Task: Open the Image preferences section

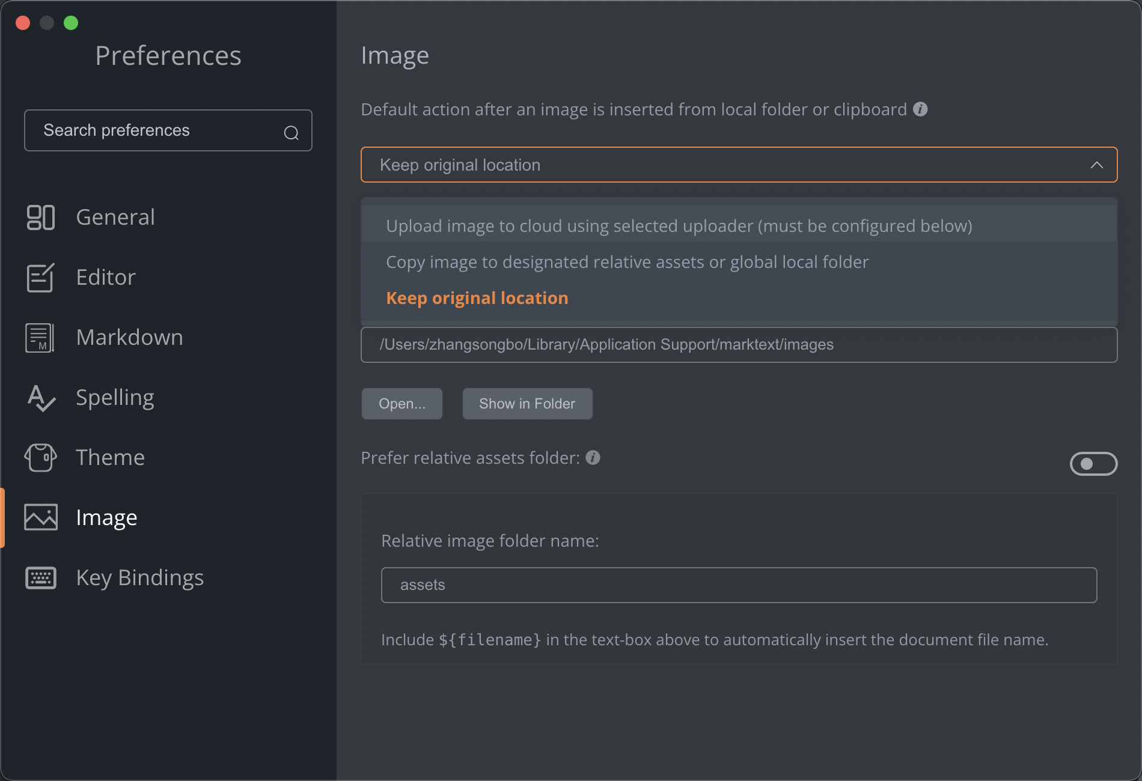Action: pyautogui.click(x=106, y=518)
